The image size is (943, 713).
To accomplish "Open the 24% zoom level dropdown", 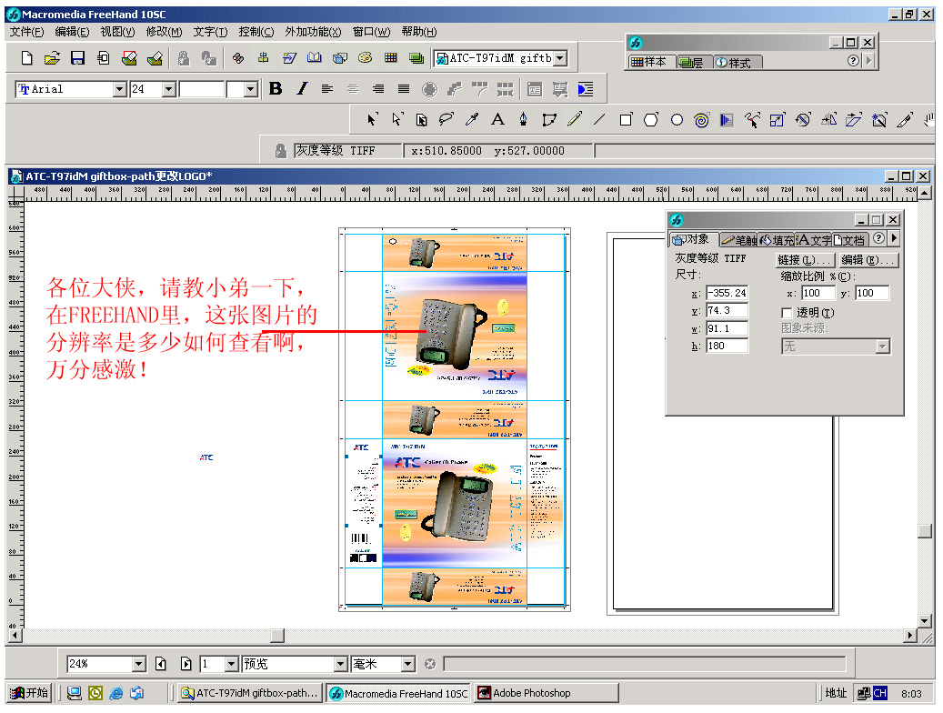I will (139, 664).
